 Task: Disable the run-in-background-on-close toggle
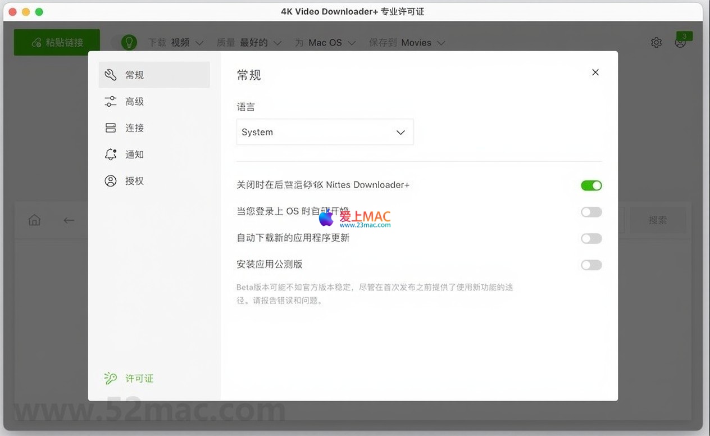(591, 185)
